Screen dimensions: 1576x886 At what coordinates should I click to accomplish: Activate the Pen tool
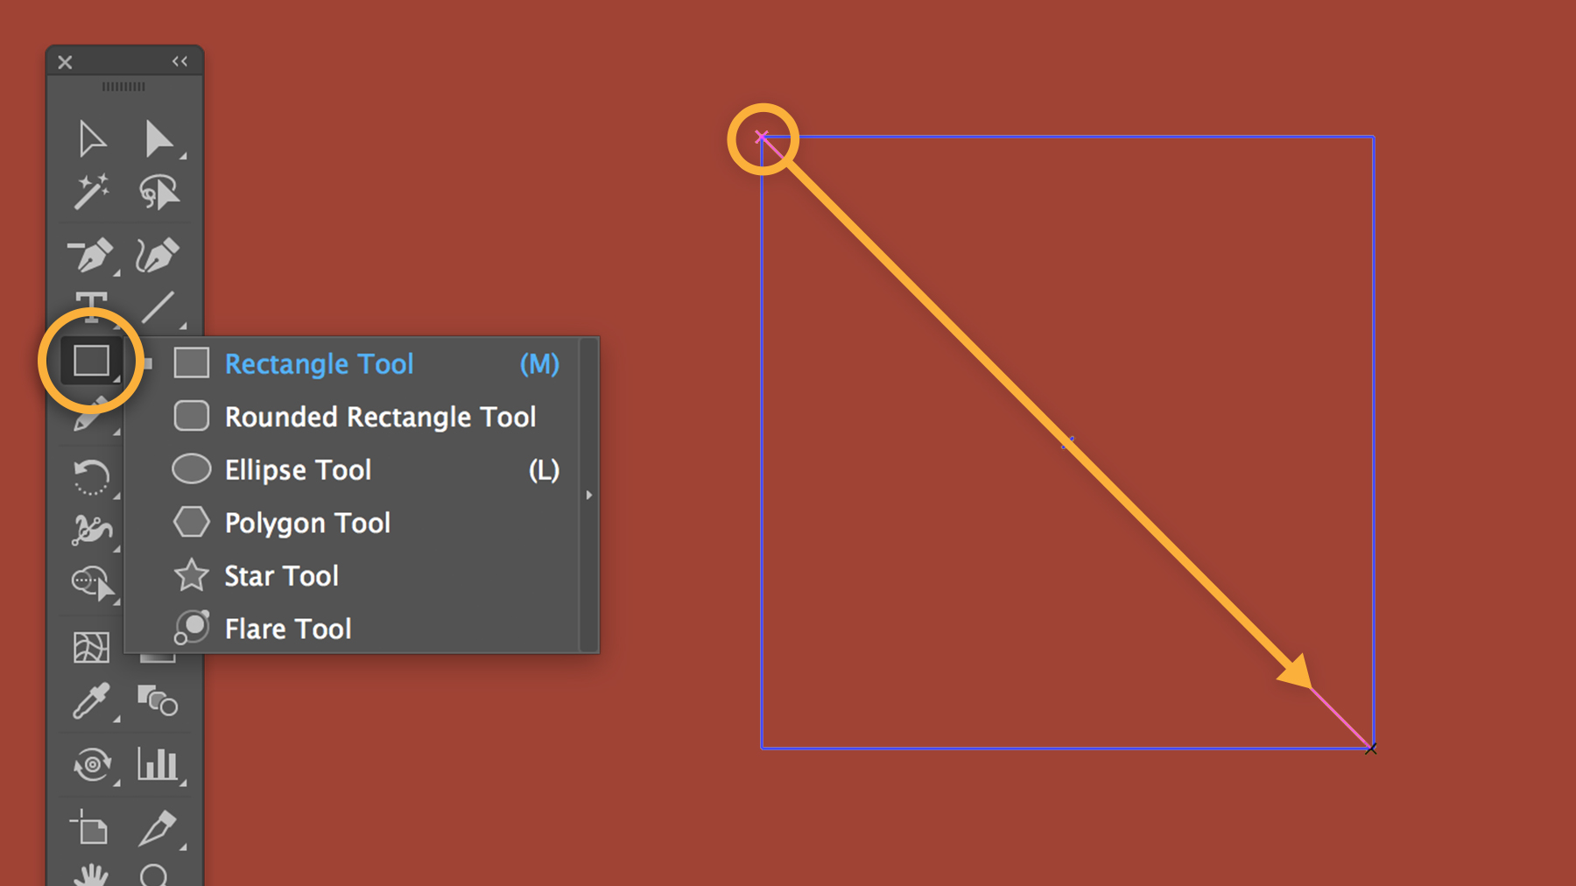tap(91, 255)
